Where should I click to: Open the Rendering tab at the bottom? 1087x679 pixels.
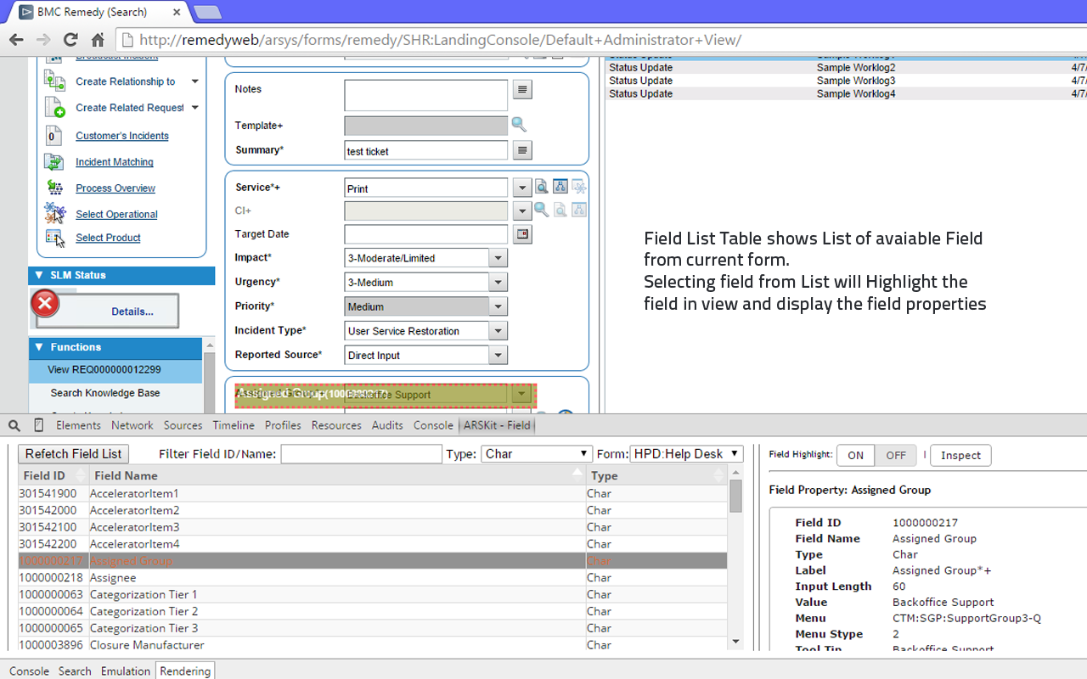[184, 671]
